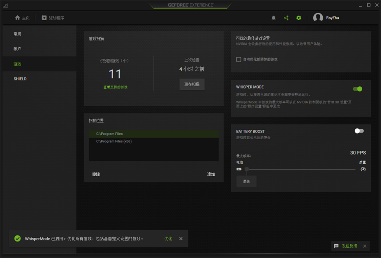Image resolution: width=381 pixels, height=258 pixels.
Task: Click the max frame rate slider handle
Action: (x=247, y=169)
